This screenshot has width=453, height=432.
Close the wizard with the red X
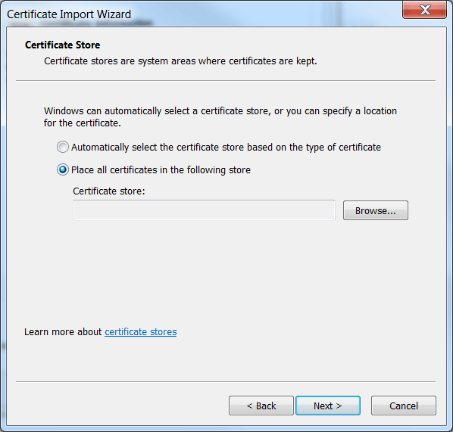(424, 10)
